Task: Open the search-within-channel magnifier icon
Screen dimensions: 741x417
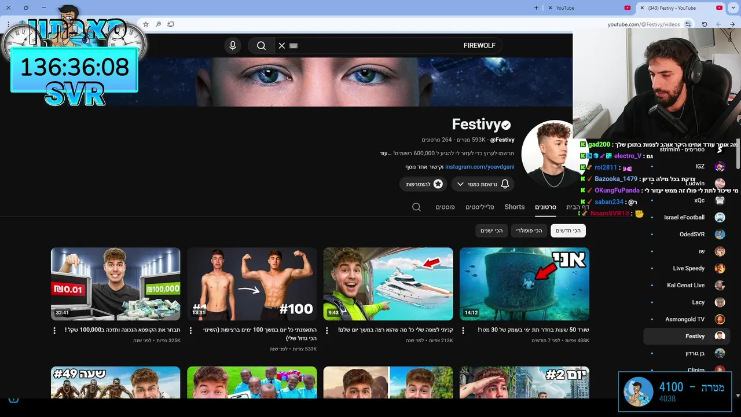Action: pyautogui.click(x=416, y=207)
